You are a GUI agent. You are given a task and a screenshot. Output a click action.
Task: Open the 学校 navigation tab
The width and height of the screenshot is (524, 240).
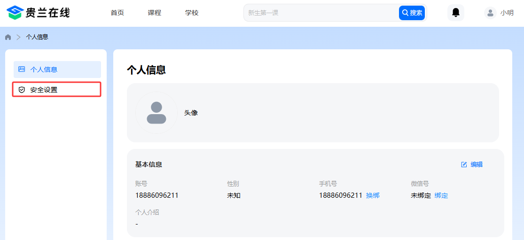(x=192, y=13)
